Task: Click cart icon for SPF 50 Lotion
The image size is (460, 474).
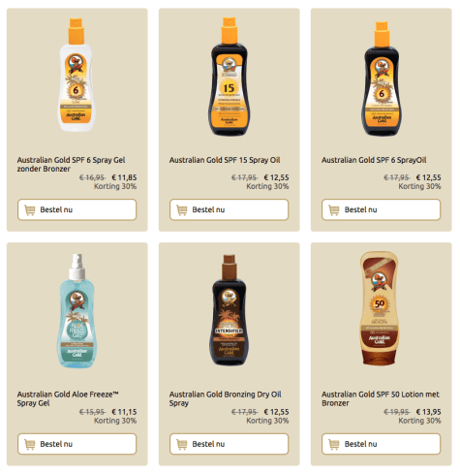Action: click(334, 444)
